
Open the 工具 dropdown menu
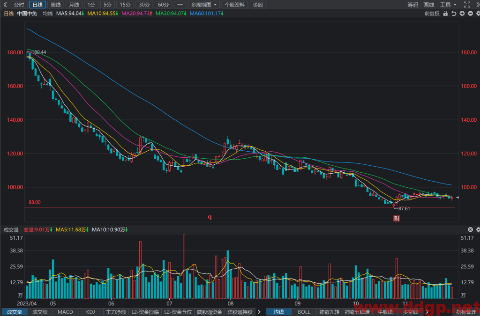448,5
